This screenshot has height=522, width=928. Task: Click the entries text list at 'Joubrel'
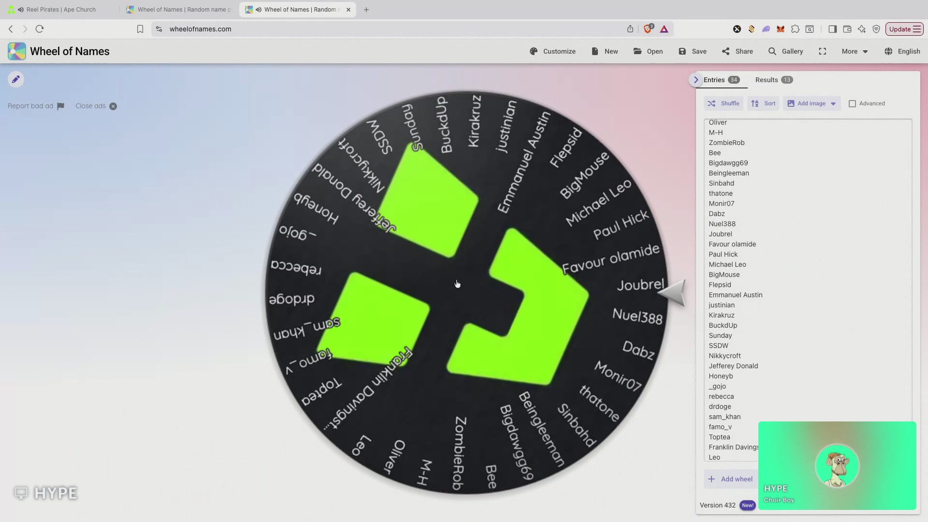pos(720,234)
